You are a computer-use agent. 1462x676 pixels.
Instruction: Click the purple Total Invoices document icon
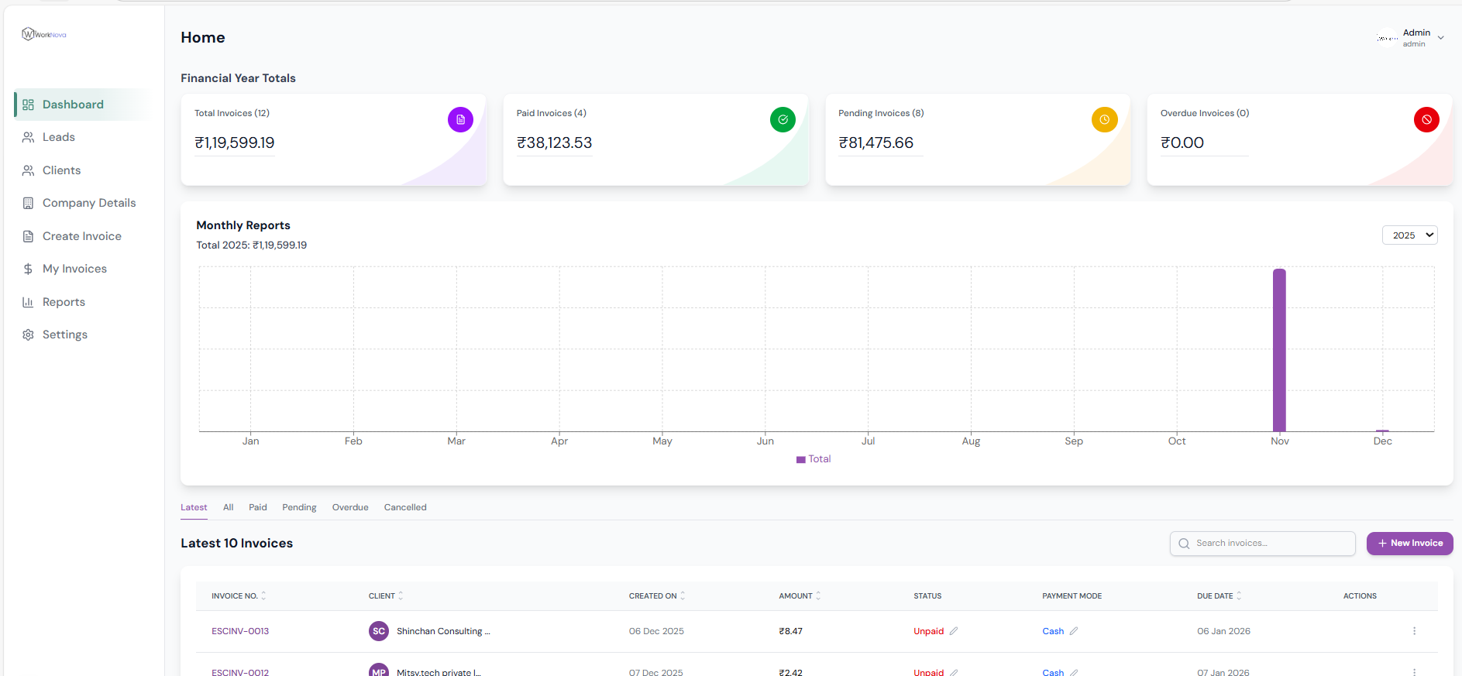click(460, 120)
